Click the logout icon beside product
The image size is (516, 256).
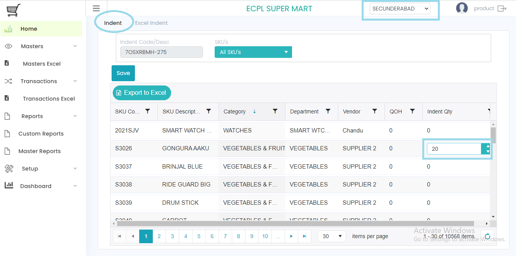click(x=502, y=9)
